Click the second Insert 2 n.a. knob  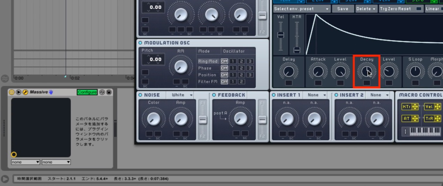tap(377, 118)
